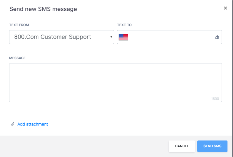The height and width of the screenshot is (157, 233).
Task: Click the 1600 character counter
Action: pyautogui.click(x=215, y=99)
